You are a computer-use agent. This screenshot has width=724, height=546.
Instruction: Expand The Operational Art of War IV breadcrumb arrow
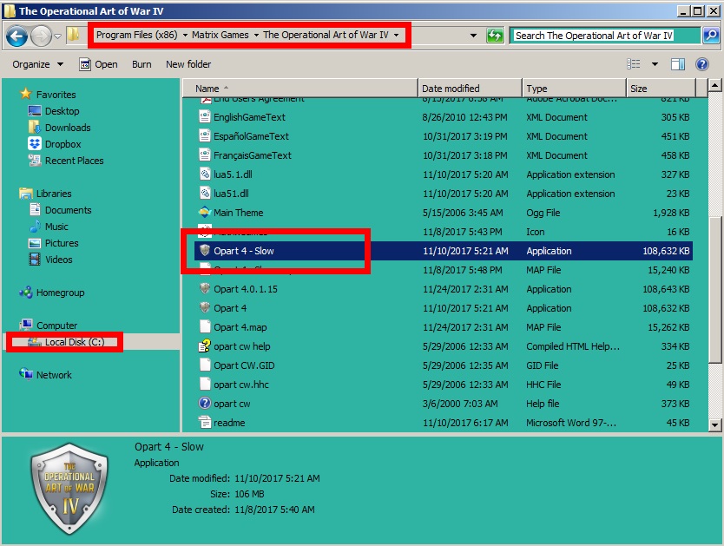[x=396, y=35]
